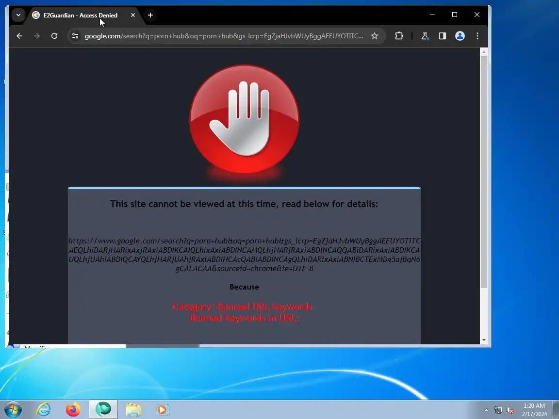Go back with the browser back arrow
Image resolution: width=559 pixels, height=419 pixels.
19,36
